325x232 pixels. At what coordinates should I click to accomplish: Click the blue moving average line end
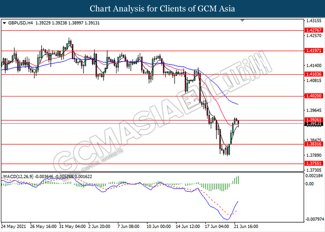[x=238, y=104]
